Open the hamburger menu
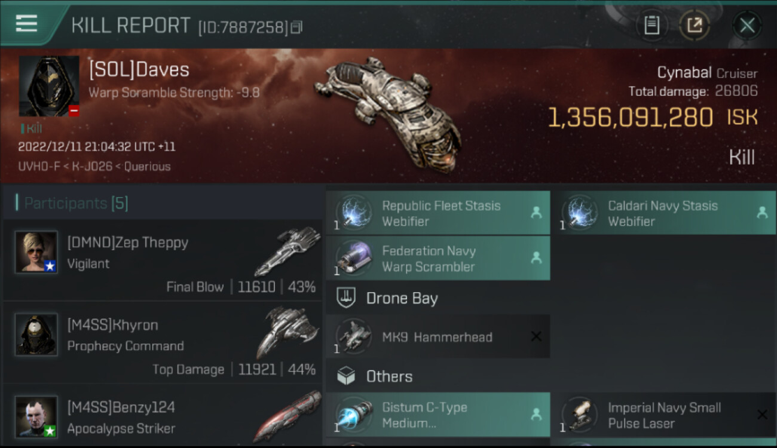This screenshot has height=448, width=777. click(x=27, y=24)
